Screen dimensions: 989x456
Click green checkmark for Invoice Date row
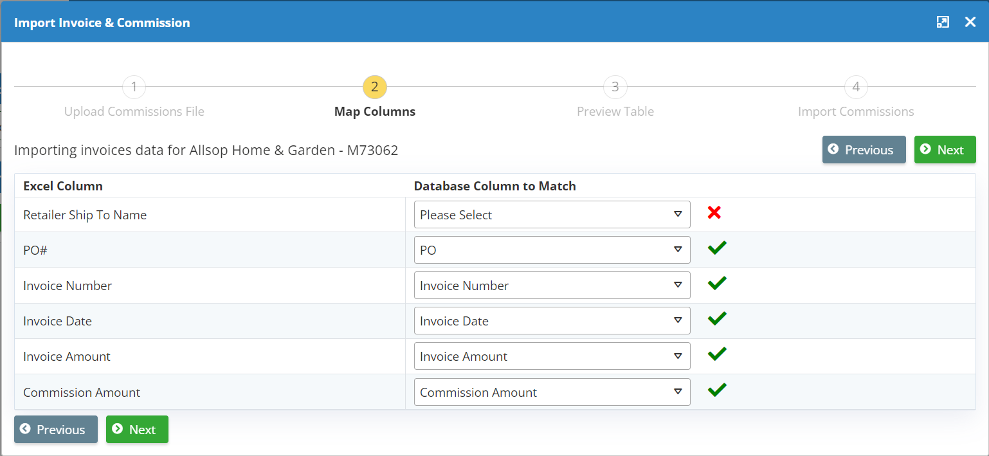pyautogui.click(x=716, y=318)
